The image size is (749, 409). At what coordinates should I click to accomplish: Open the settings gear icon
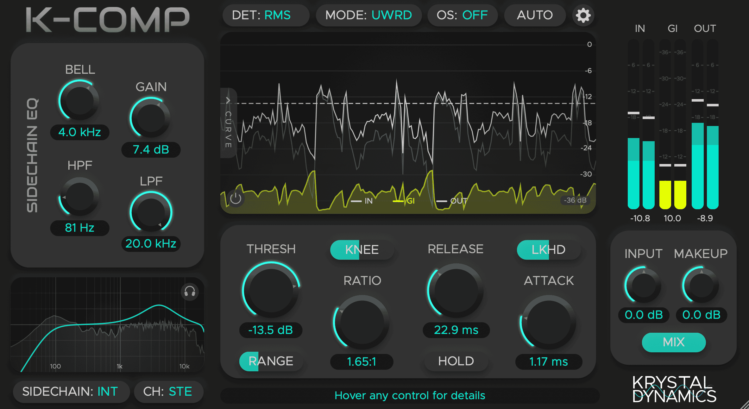(583, 15)
